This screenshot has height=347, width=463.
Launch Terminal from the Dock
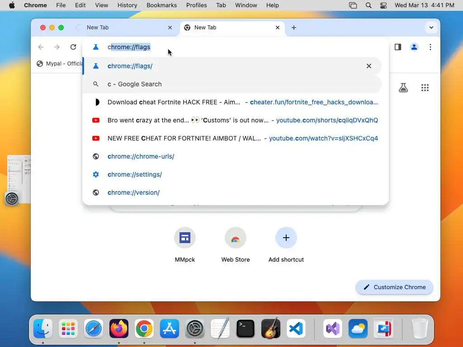tap(246, 328)
